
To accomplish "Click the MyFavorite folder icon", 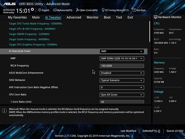I will 55,10.
